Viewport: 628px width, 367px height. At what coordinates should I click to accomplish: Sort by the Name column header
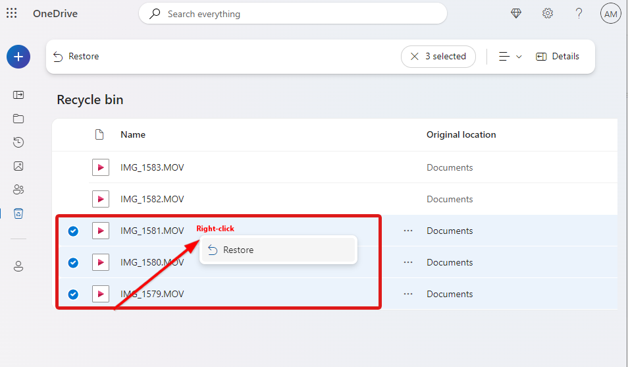(133, 135)
